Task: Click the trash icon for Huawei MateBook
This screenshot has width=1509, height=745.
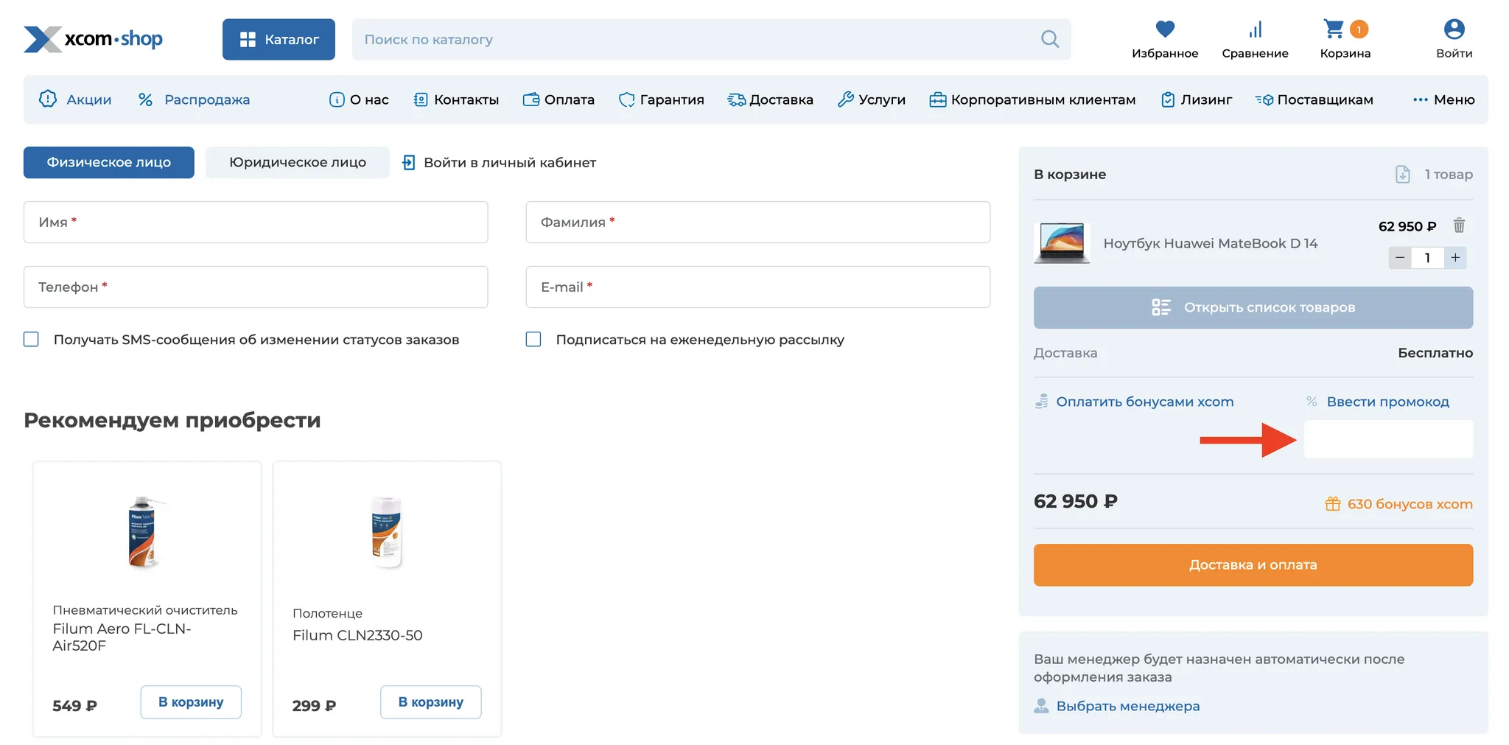Action: [1459, 225]
